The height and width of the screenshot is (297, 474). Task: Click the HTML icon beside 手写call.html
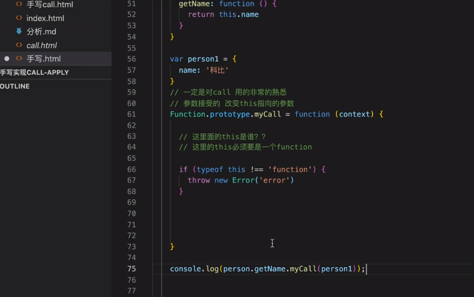coord(19,4)
